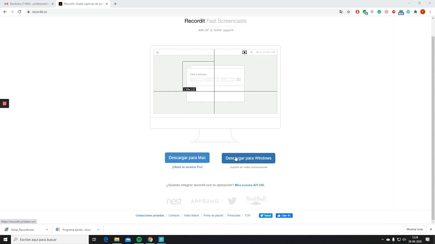This screenshot has width=435, height=244.
Task: Open the downloaded Setup_Recordit.exe file
Action: click(22, 230)
